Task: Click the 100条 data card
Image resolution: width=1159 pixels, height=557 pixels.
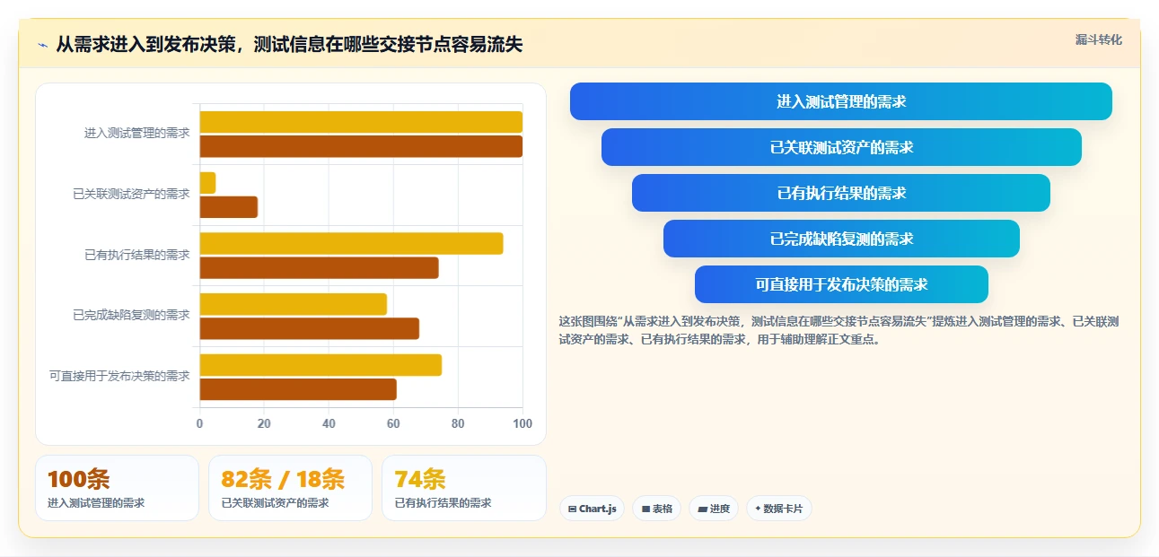Action: pyautogui.click(x=117, y=488)
